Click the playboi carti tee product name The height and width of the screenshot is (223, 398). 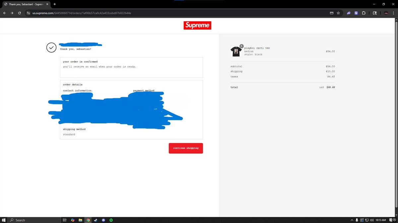pos(257,48)
